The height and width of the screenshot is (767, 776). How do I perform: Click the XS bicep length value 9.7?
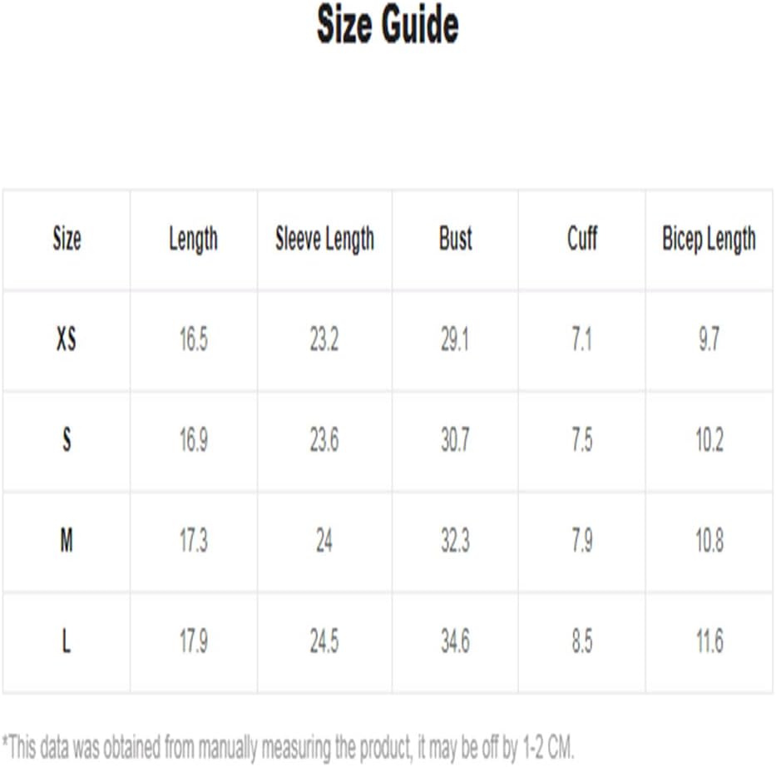point(709,339)
